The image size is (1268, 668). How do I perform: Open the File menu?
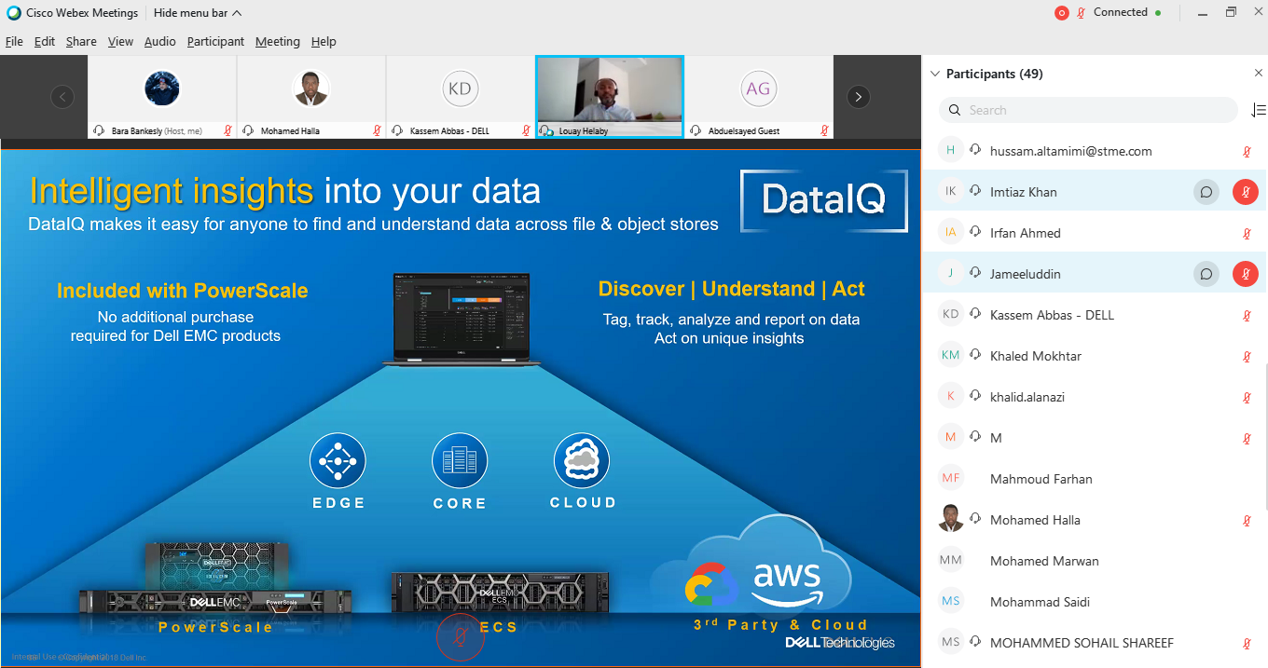click(14, 42)
